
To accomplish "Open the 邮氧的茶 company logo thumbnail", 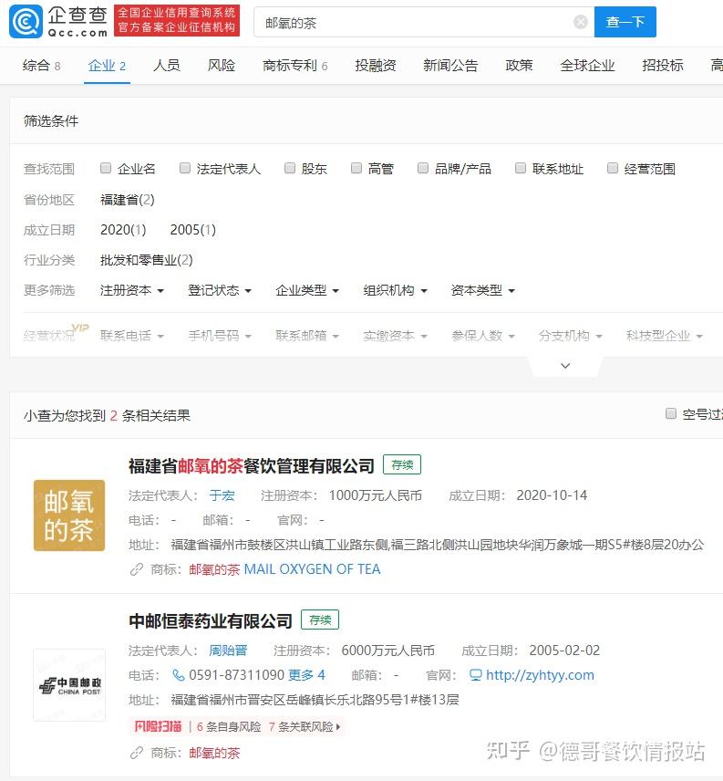I will click(69, 515).
